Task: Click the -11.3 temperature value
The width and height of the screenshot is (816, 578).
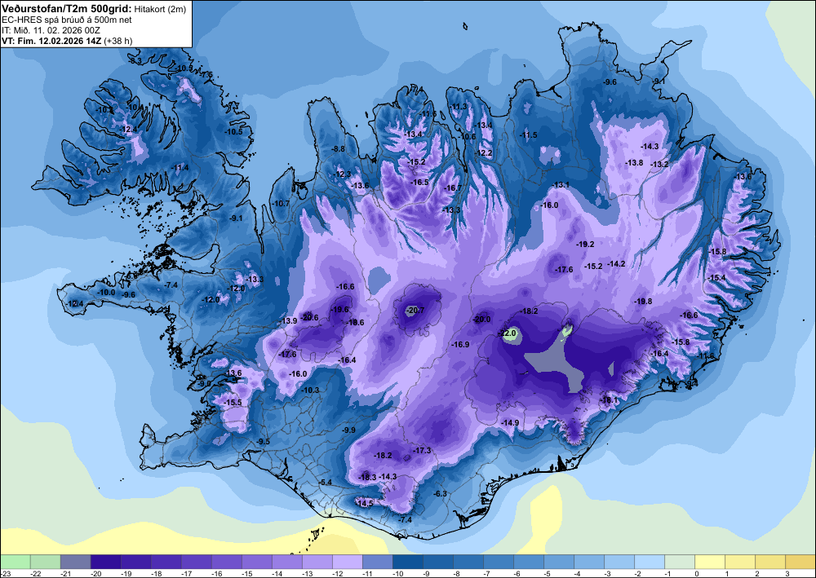Action: (x=459, y=107)
